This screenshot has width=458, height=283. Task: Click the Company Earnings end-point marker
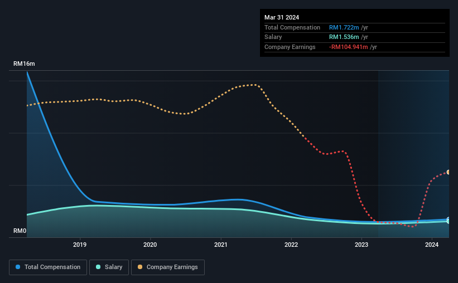tap(449, 172)
